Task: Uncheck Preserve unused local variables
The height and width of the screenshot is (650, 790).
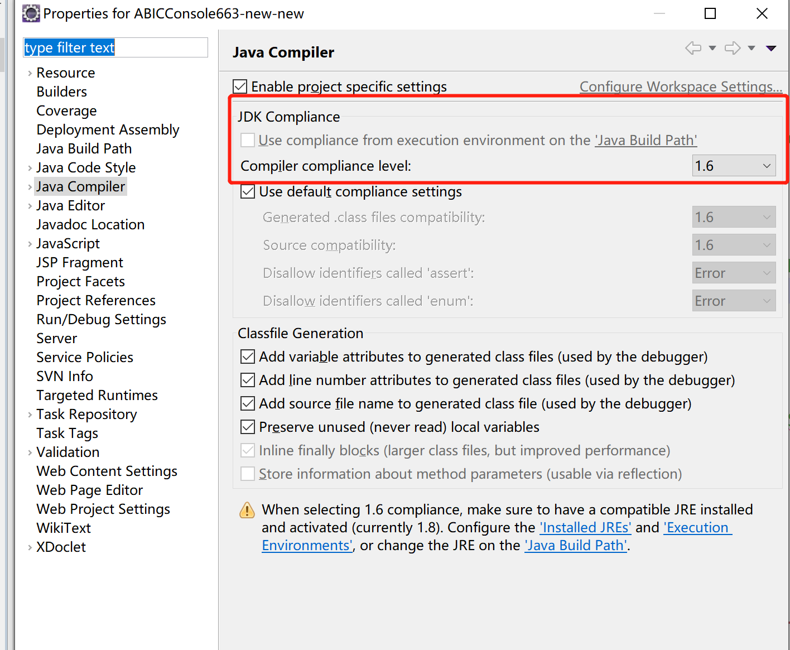Action: click(x=247, y=426)
